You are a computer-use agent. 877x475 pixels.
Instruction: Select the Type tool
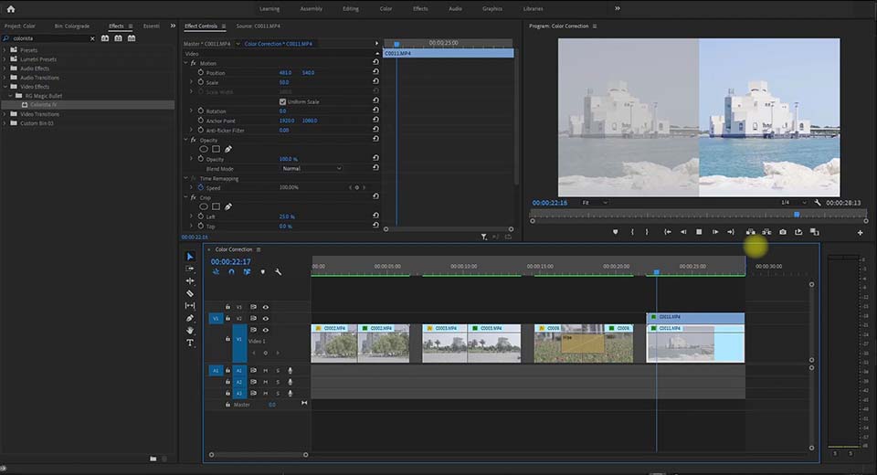click(190, 343)
